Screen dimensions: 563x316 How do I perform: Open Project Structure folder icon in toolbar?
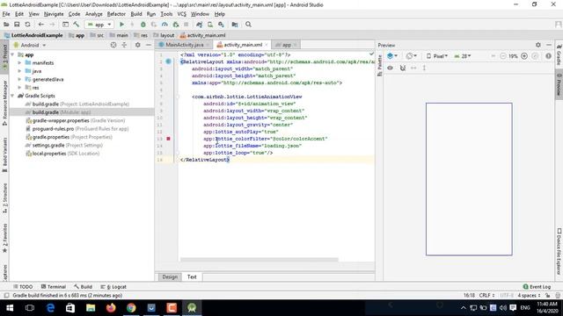click(235, 25)
